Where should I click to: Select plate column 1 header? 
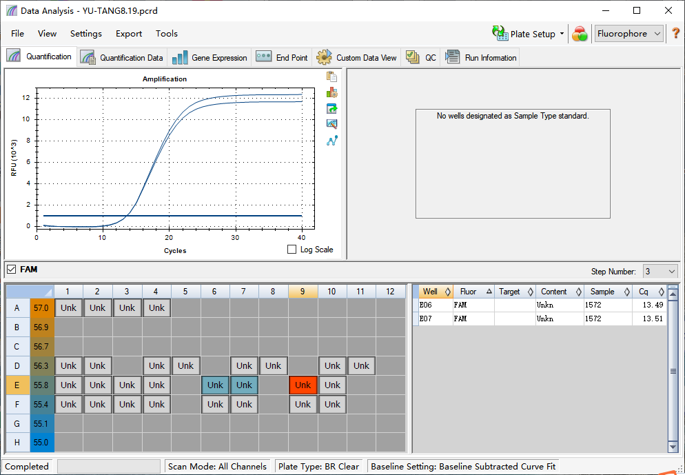click(69, 292)
